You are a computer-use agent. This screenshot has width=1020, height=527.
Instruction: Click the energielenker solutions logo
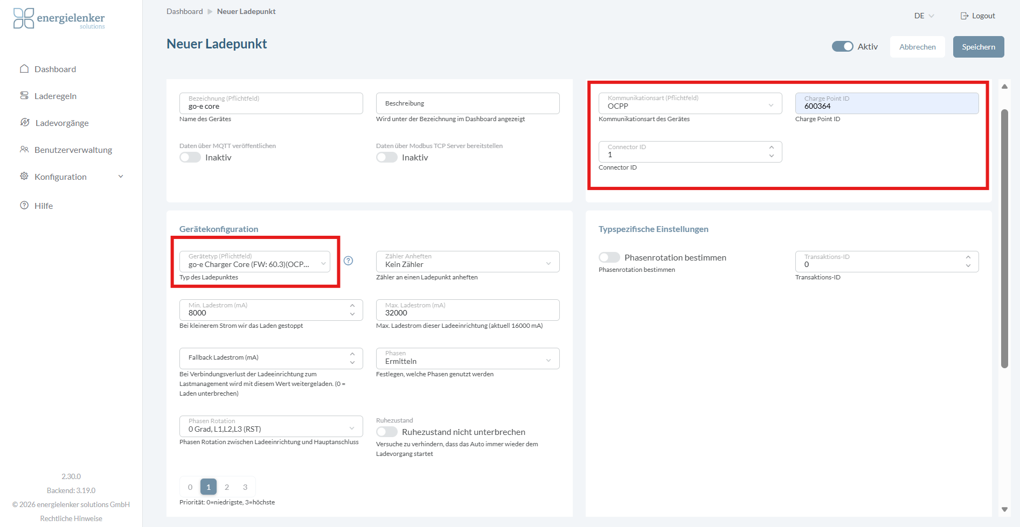pyautogui.click(x=59, y=19)
